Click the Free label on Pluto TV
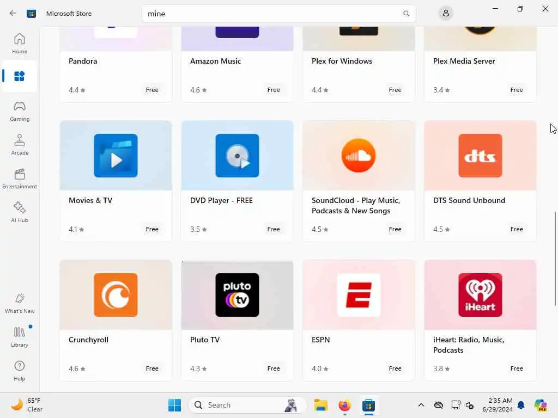The width and height of the screenshot is (558, 418). click(x=274, y=368)
